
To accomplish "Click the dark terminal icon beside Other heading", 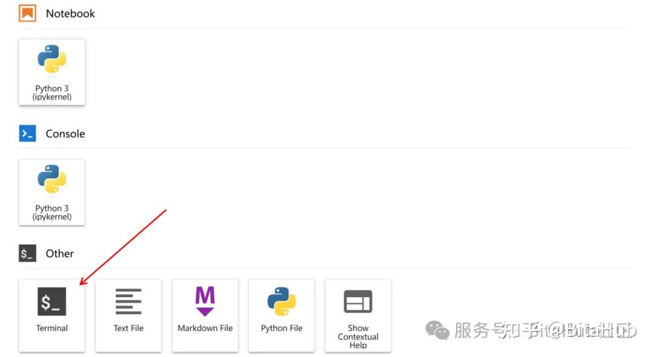I will (27, 253).
